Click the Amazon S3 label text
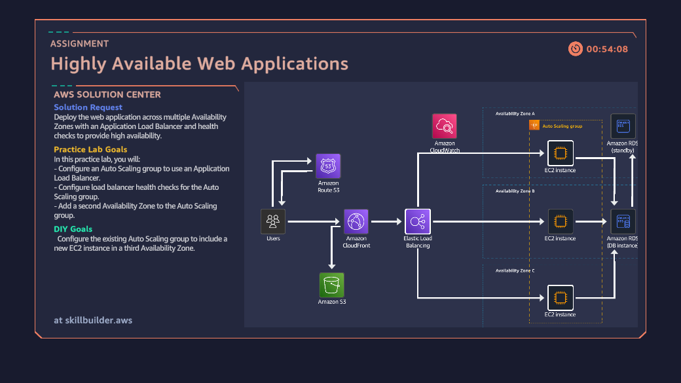 (332, 302)
